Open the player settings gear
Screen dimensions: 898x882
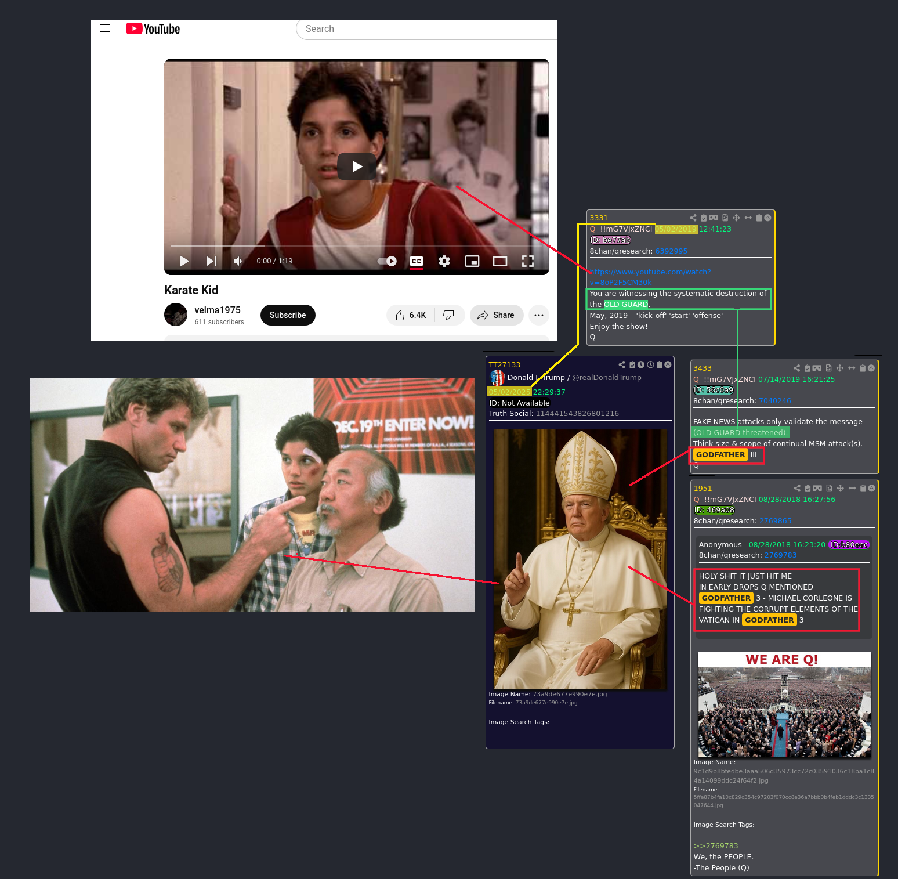coord(444,261)
